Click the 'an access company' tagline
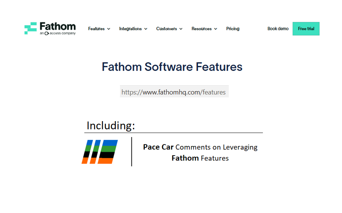Image resolution: width=342 pixels, height=213 pixels. [58, 33]
